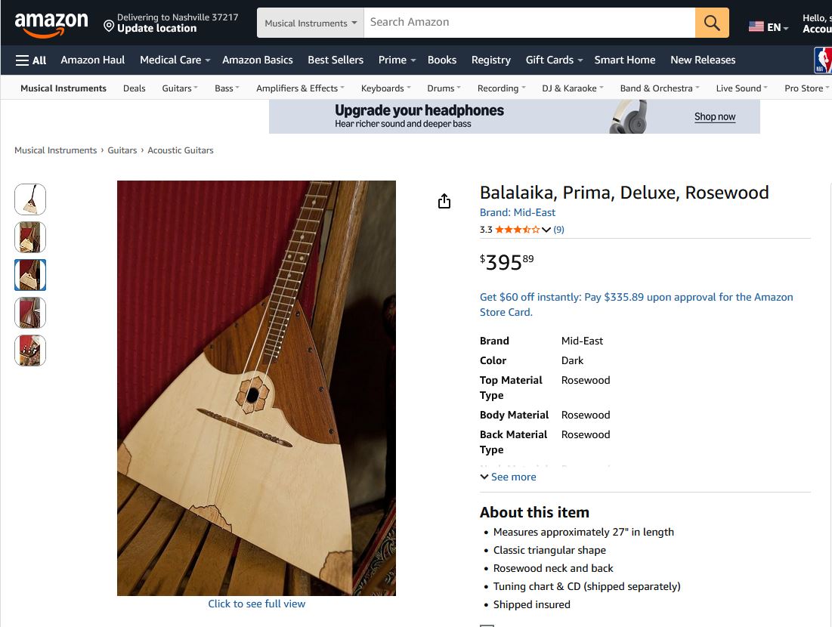Expand See more product details

(508, 477)
